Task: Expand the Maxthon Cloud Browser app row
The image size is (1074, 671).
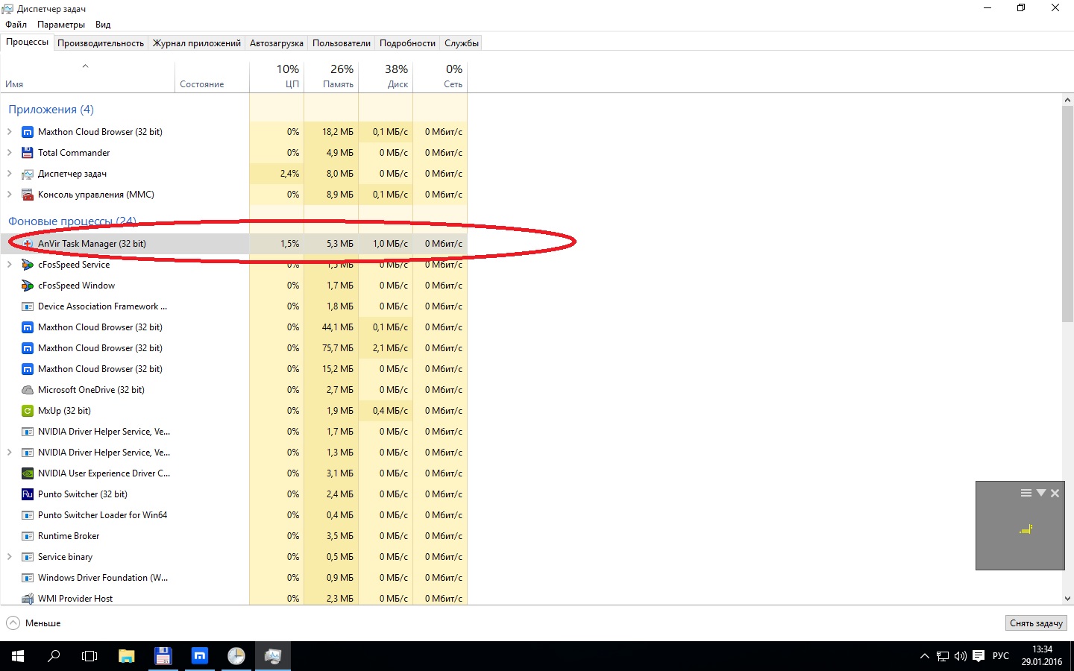Action: pyautogui.click(x=10, y=132)
